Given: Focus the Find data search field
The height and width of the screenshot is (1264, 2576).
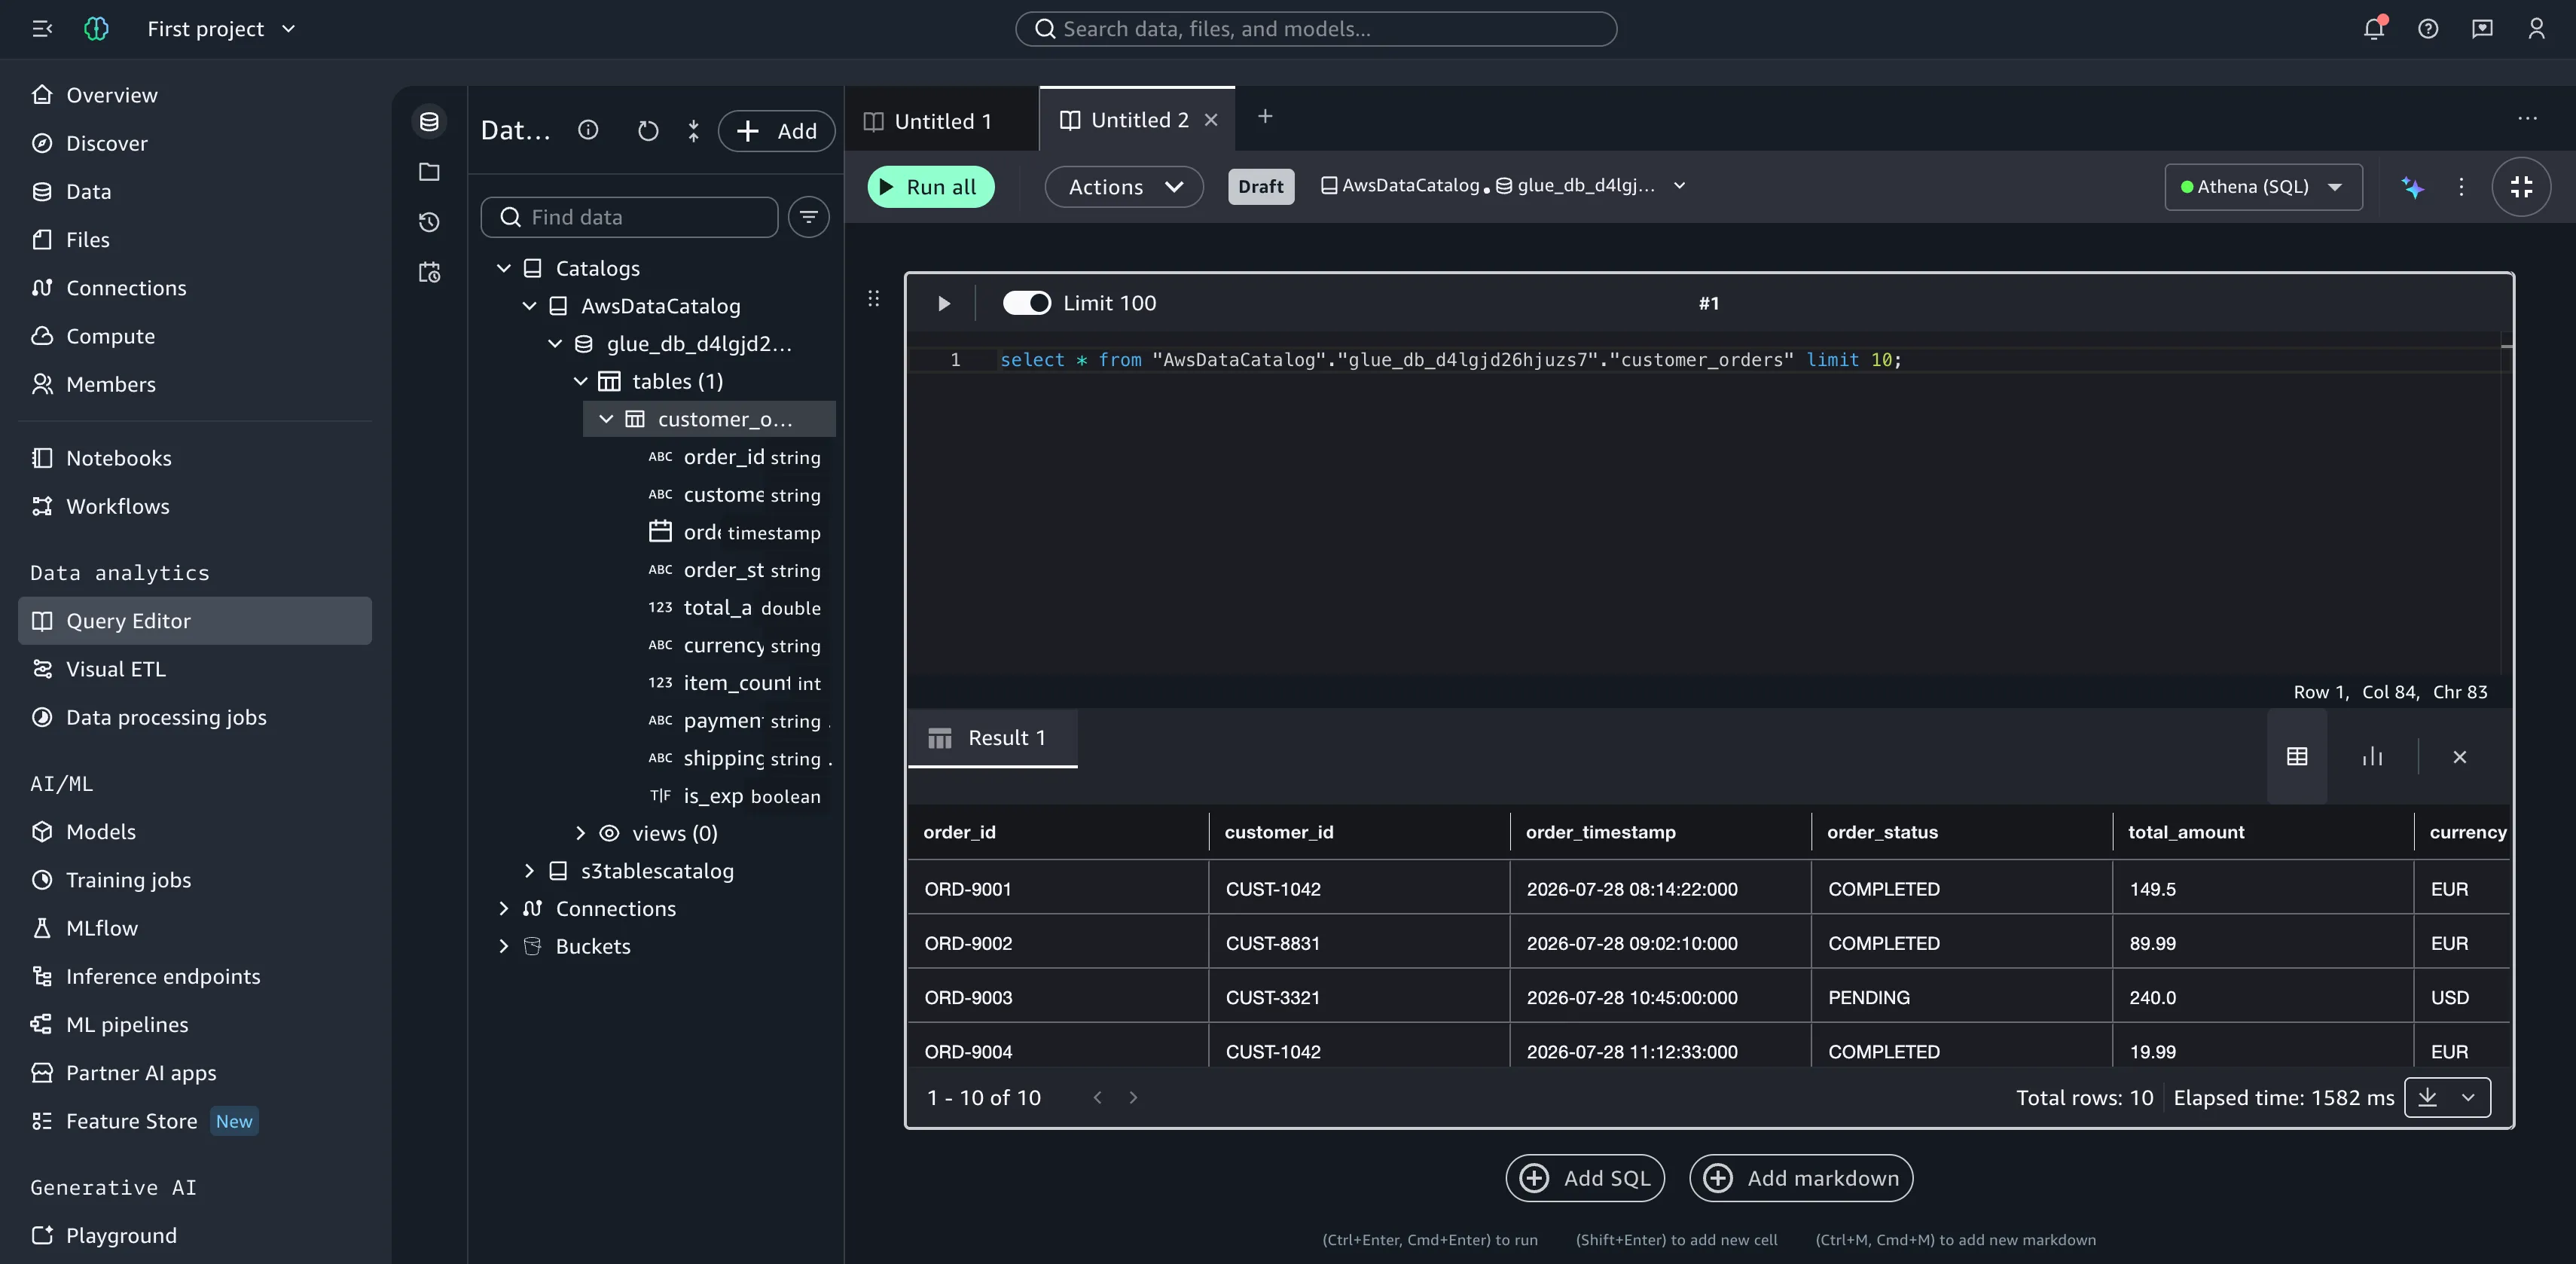Looking at the screenshot, I should 629,217.
